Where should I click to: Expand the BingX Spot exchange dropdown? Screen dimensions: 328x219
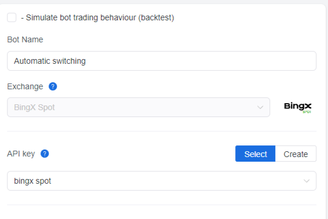[139, 107]
